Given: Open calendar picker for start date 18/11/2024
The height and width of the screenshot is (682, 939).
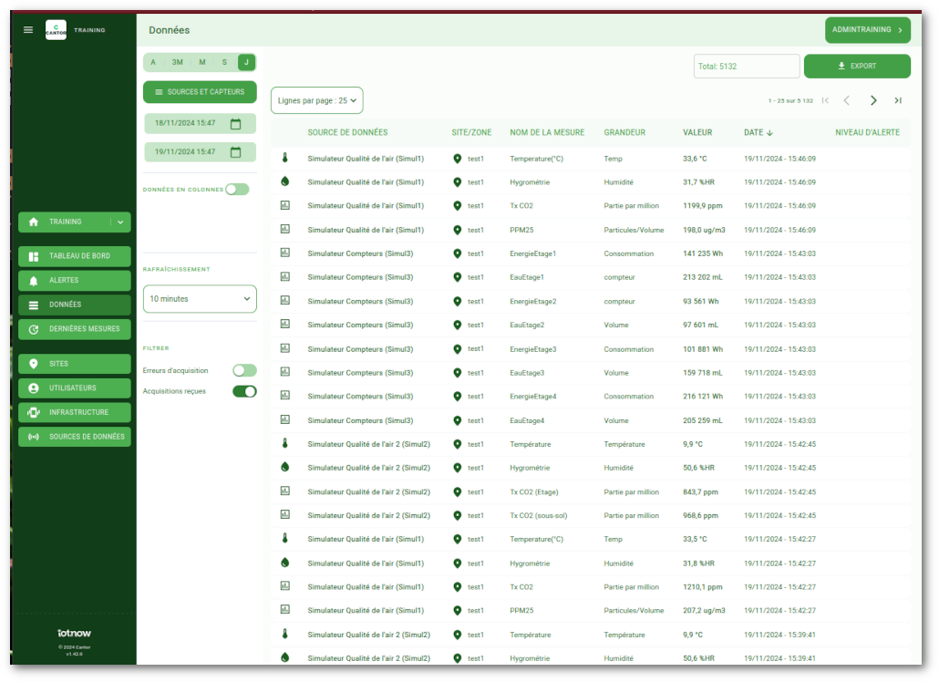Looking at the screenshot, I should (x=235, y=124).
